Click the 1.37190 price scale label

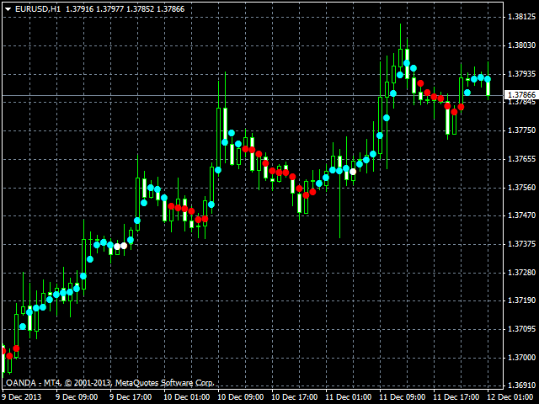click(521, 300)
